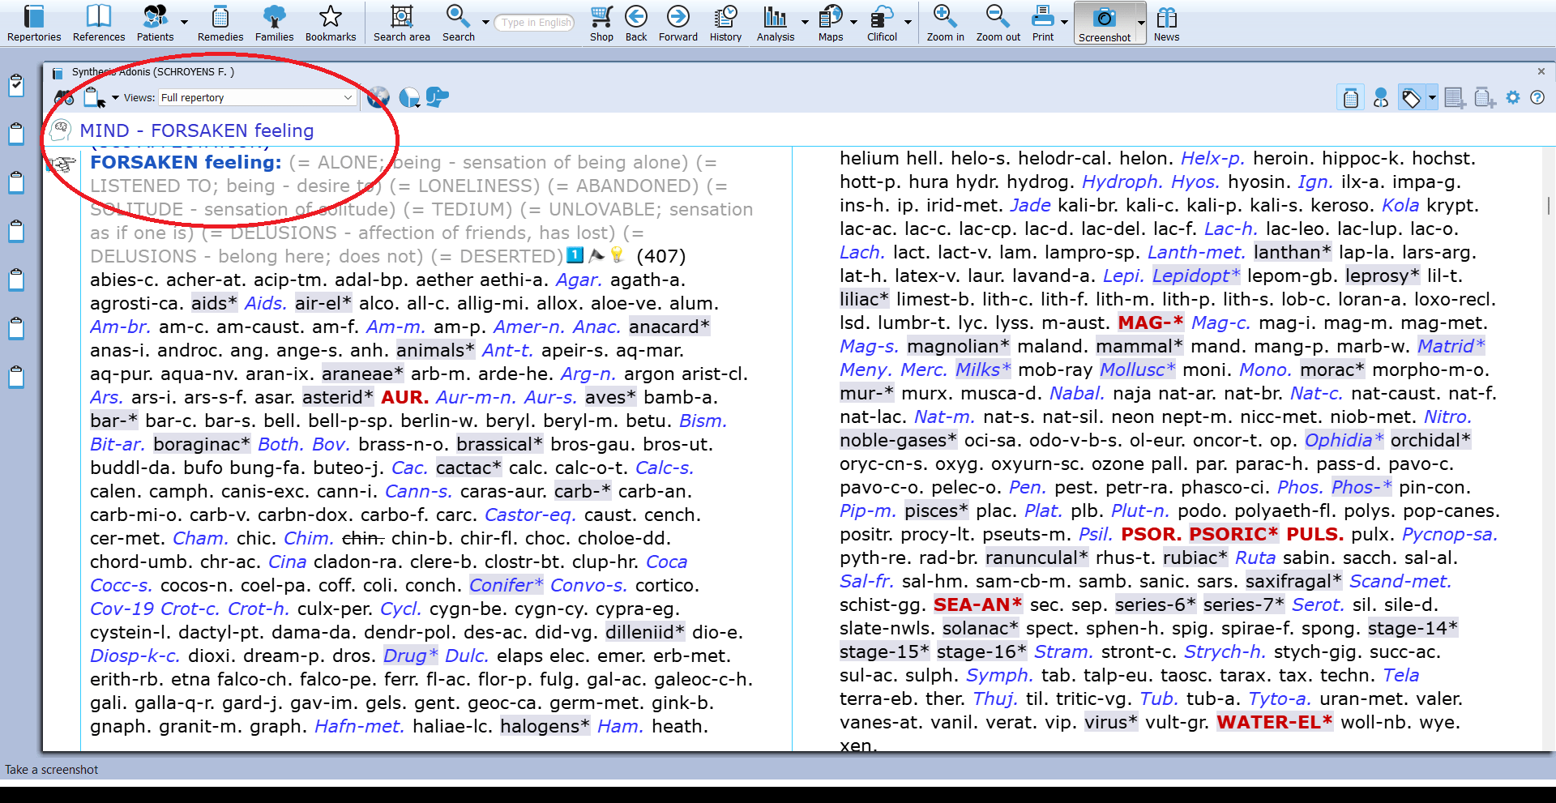Open the Analysis chart tool
This screenshot has height=803, width=1556.
click(x=776, y=23)
